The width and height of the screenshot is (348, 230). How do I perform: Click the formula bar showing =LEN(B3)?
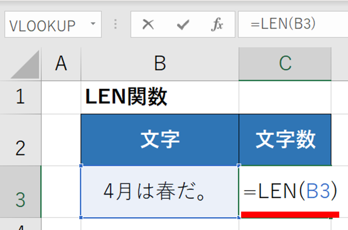[x=293, y=24]
